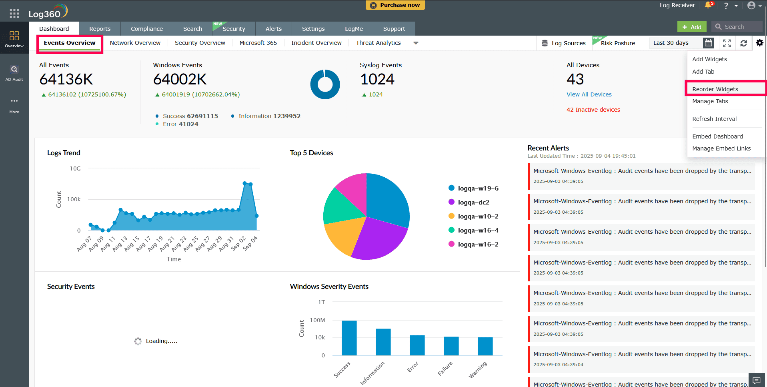Open the user account dropdown

[x=752, y=5]
